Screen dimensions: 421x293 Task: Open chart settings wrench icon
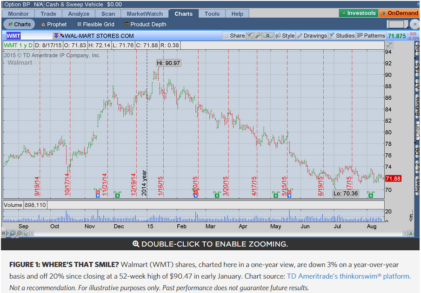click(x=258, y=36)
